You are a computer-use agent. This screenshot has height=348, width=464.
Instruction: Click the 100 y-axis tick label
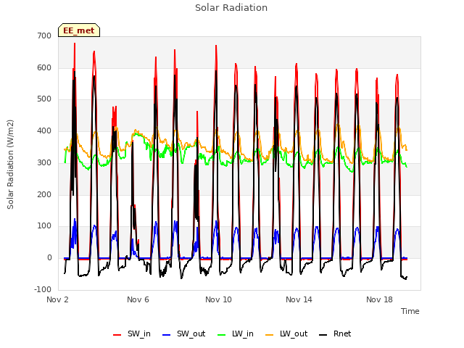click(44, 226)
